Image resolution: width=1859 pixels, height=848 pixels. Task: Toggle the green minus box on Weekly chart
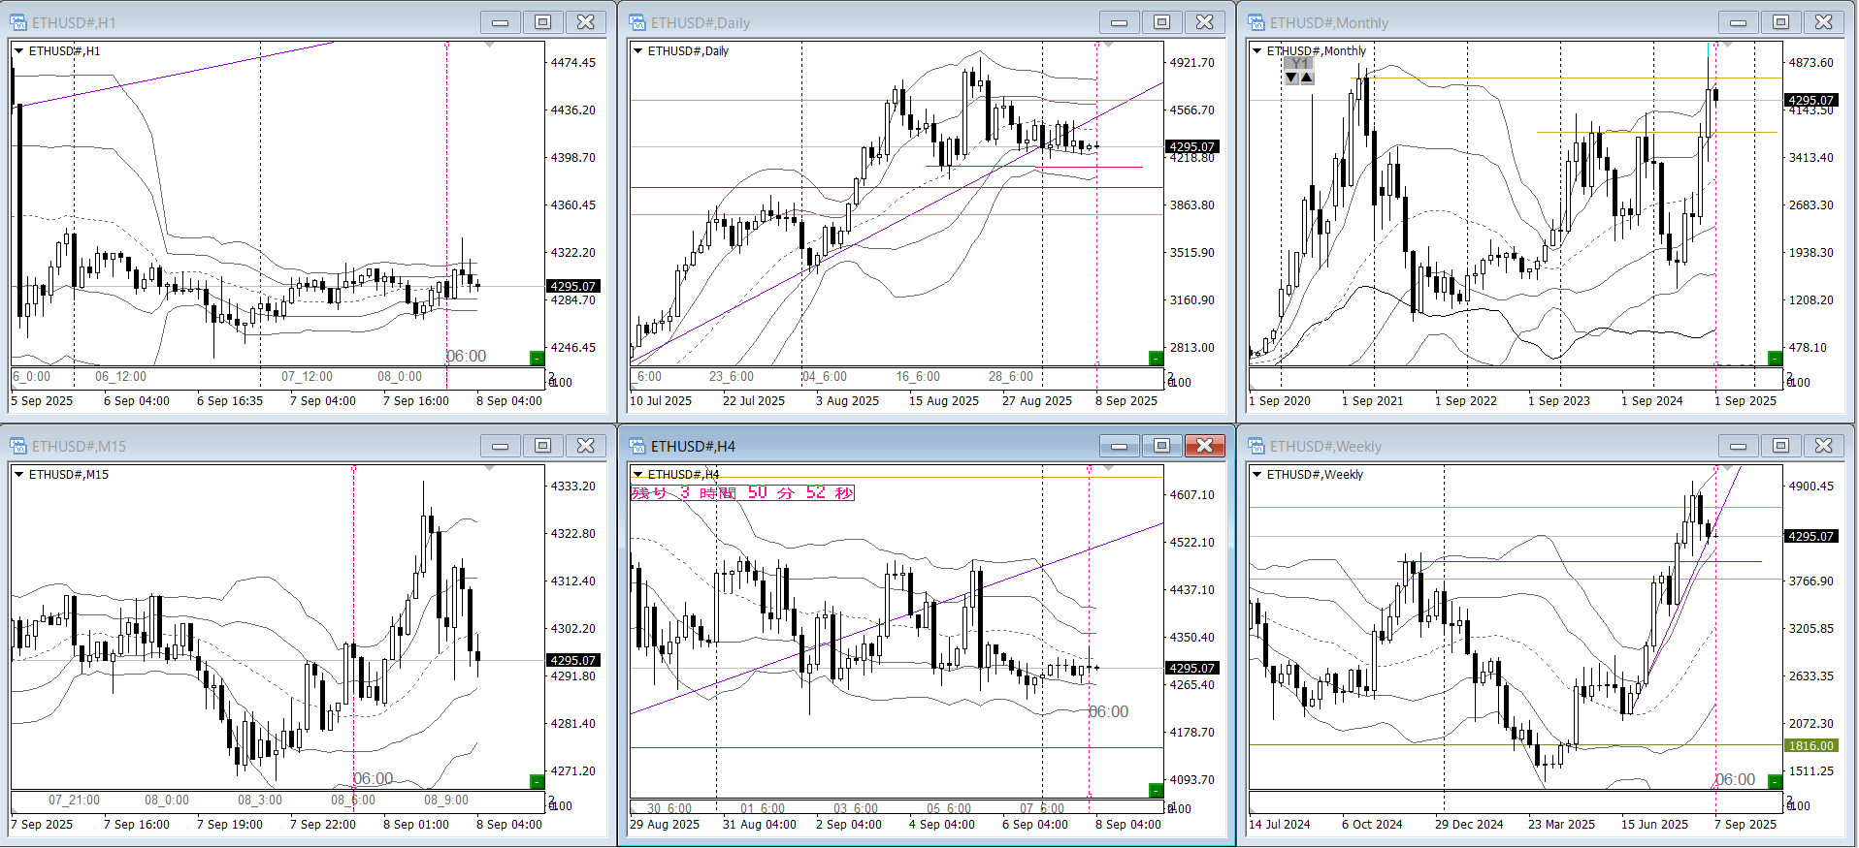(x=1775, y=781)
